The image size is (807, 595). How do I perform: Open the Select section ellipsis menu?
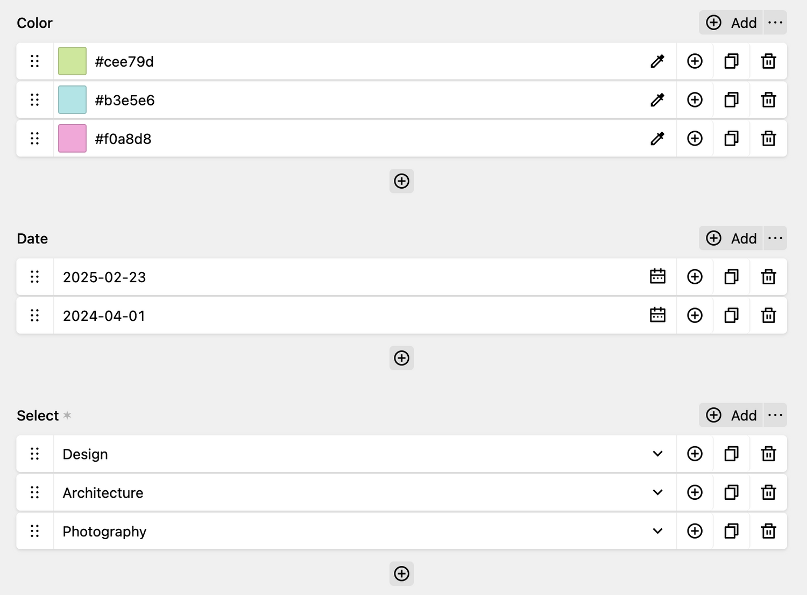coord(775,415)
